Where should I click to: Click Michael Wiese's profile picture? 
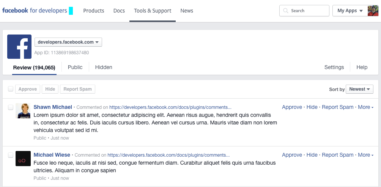coord(23,159)
